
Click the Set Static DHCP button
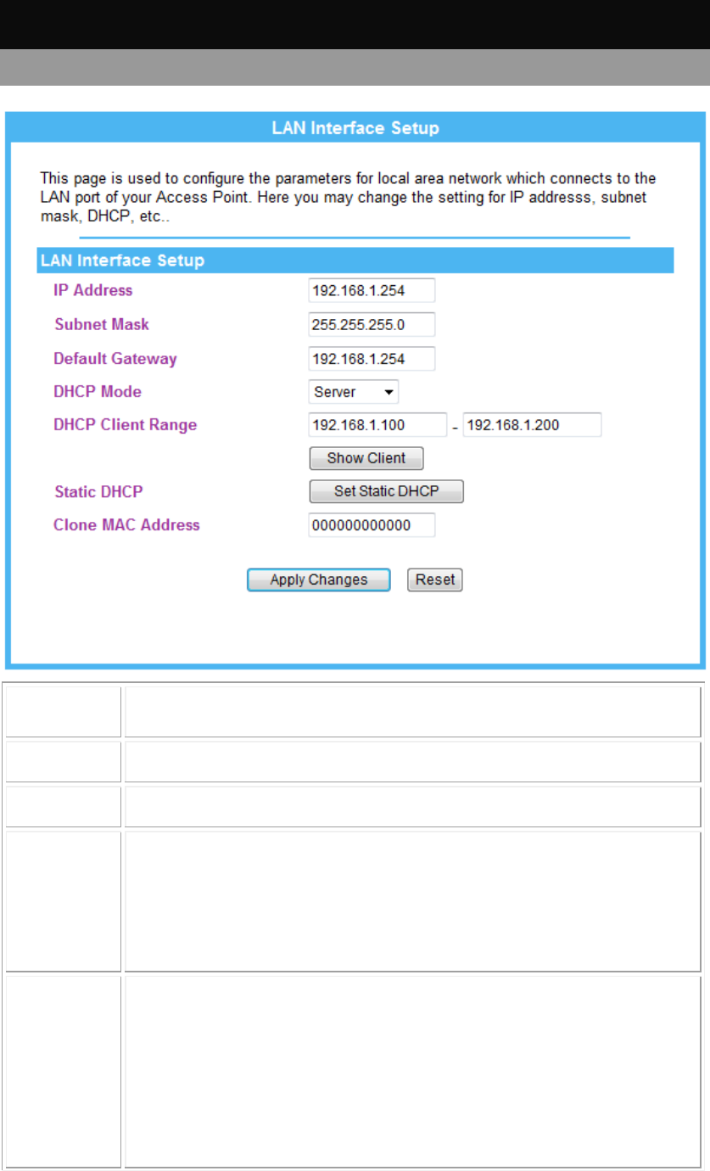(x=387, y=491)
